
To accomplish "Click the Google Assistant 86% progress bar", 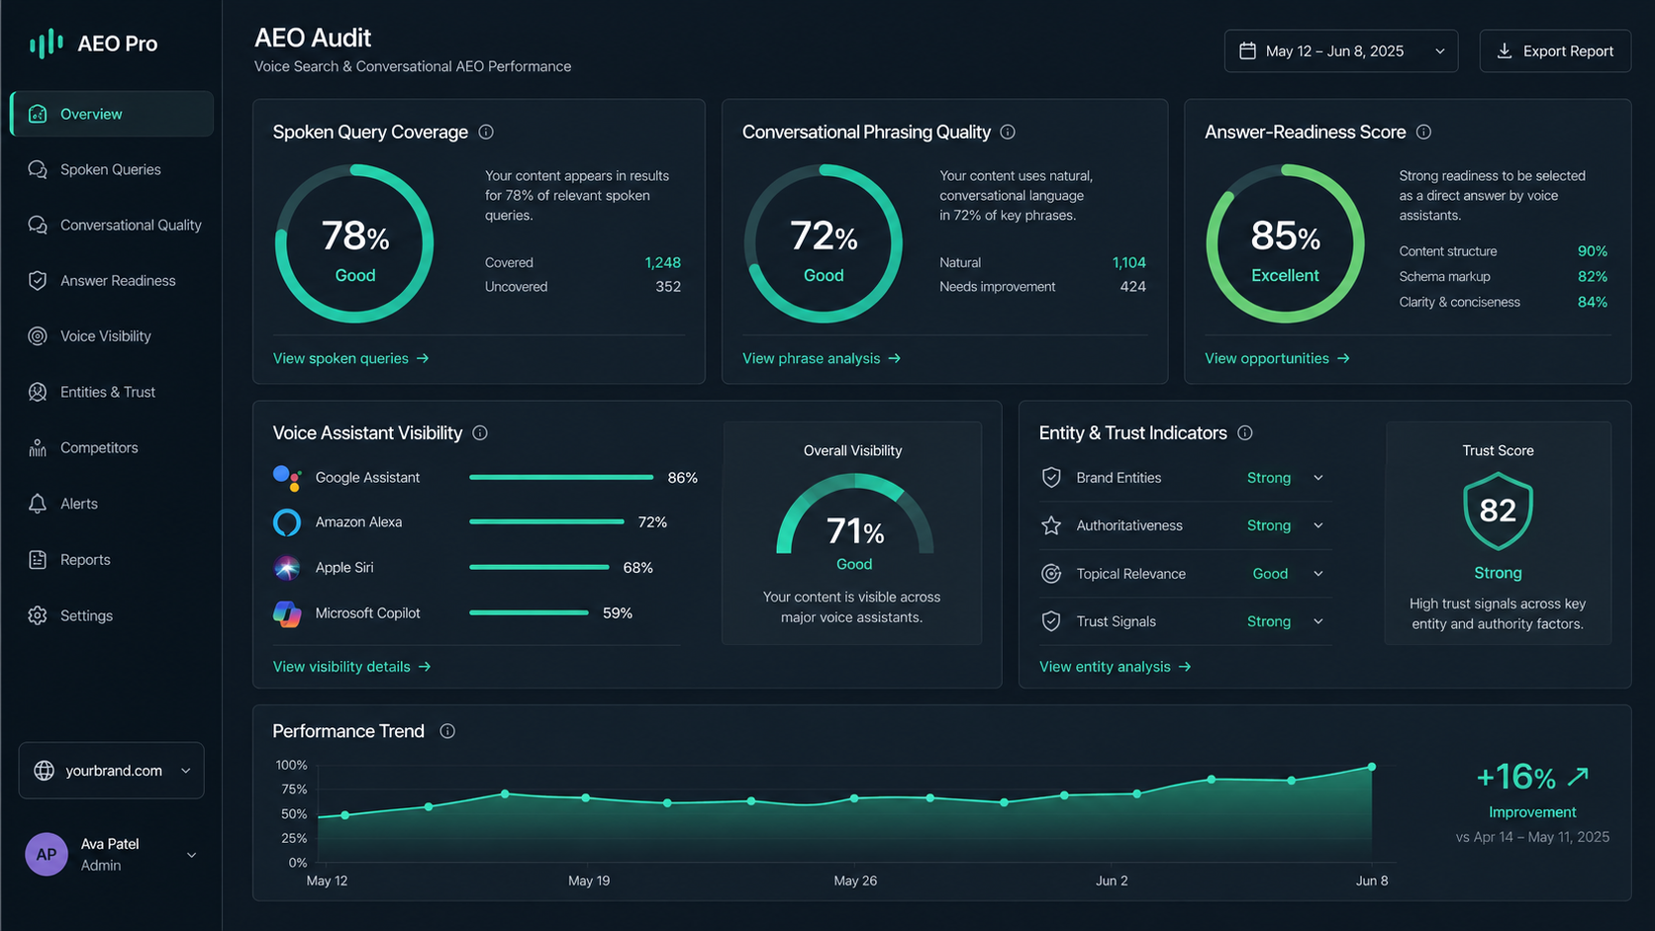I will coord(561,477).
